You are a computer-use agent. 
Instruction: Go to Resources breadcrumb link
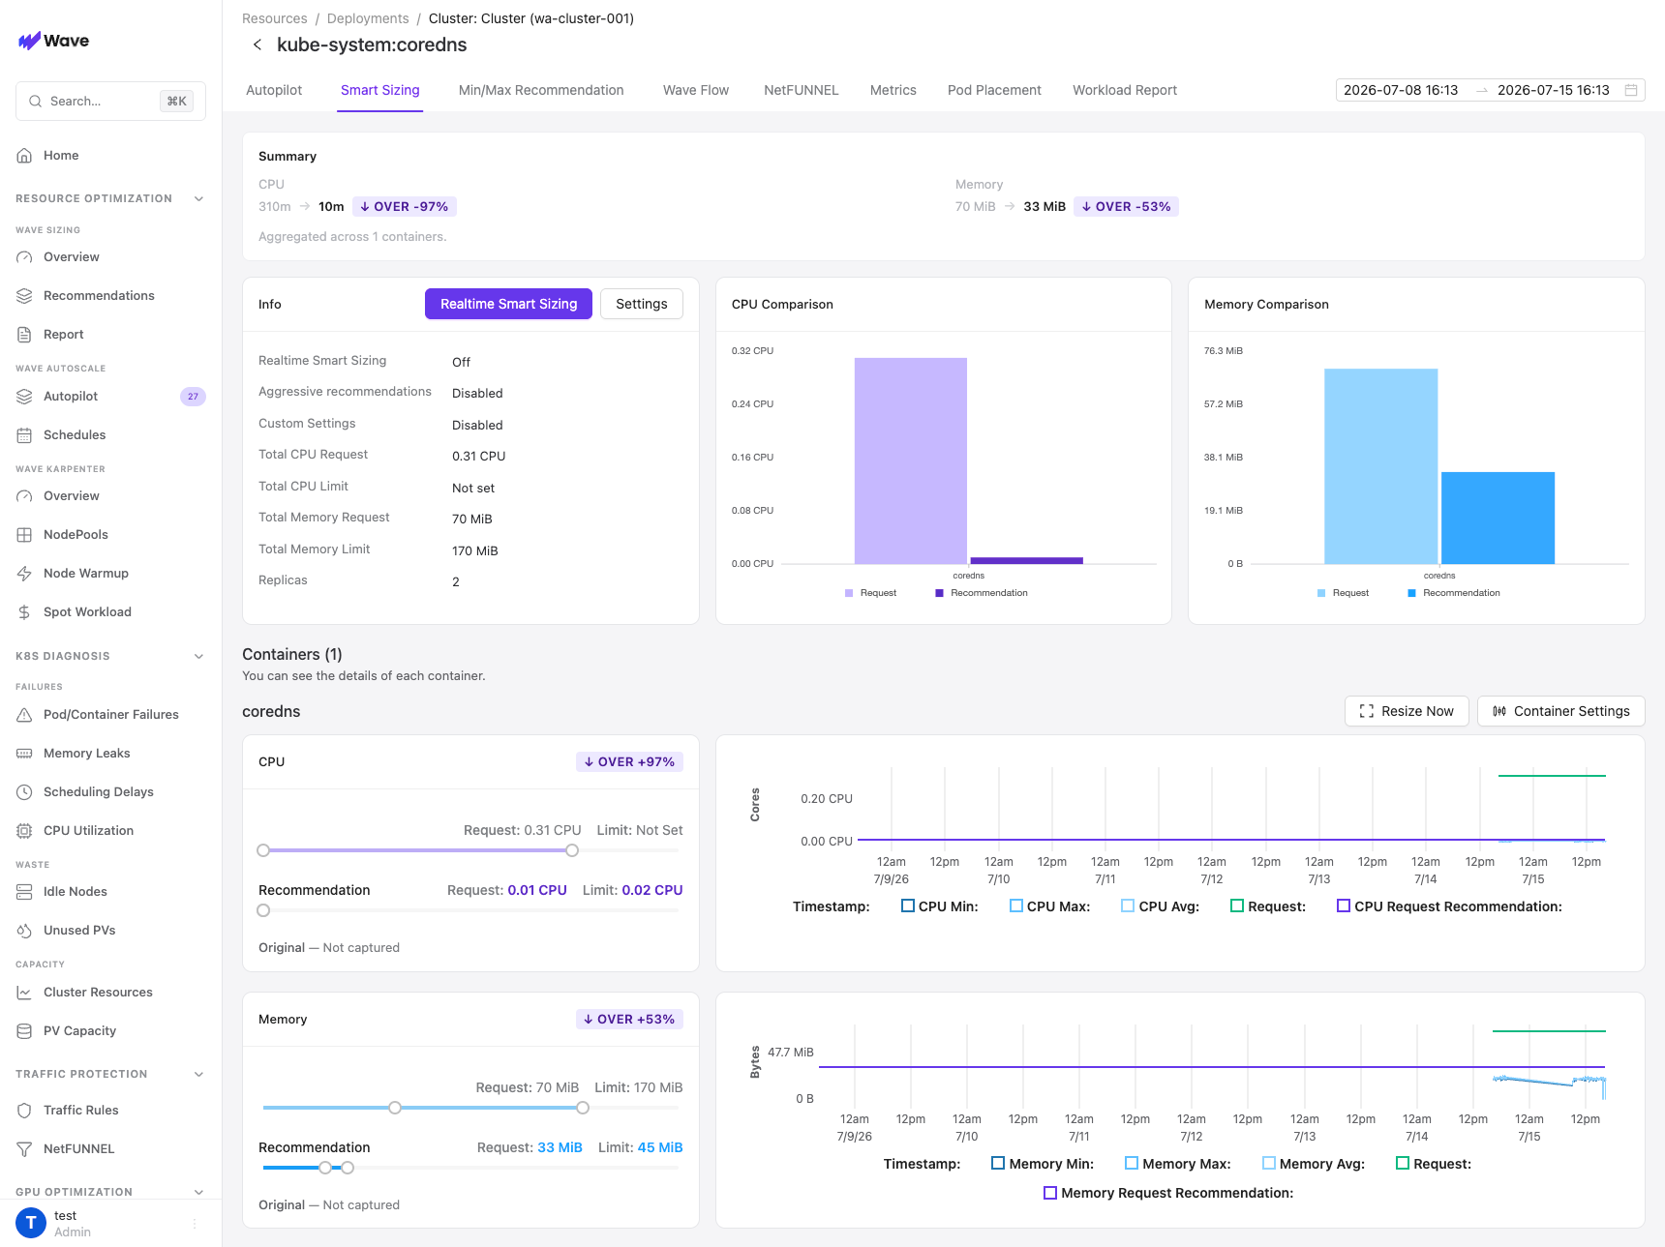(x=275, y=18)
